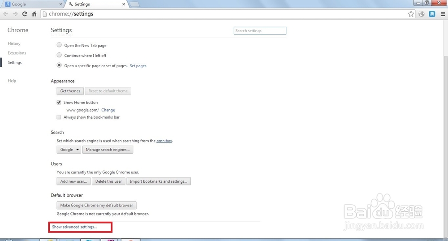Image resolution: width=448 pixels, height=241 pixels.
Task: Open History in the sidebar
Action: click(x=14, y=43)
